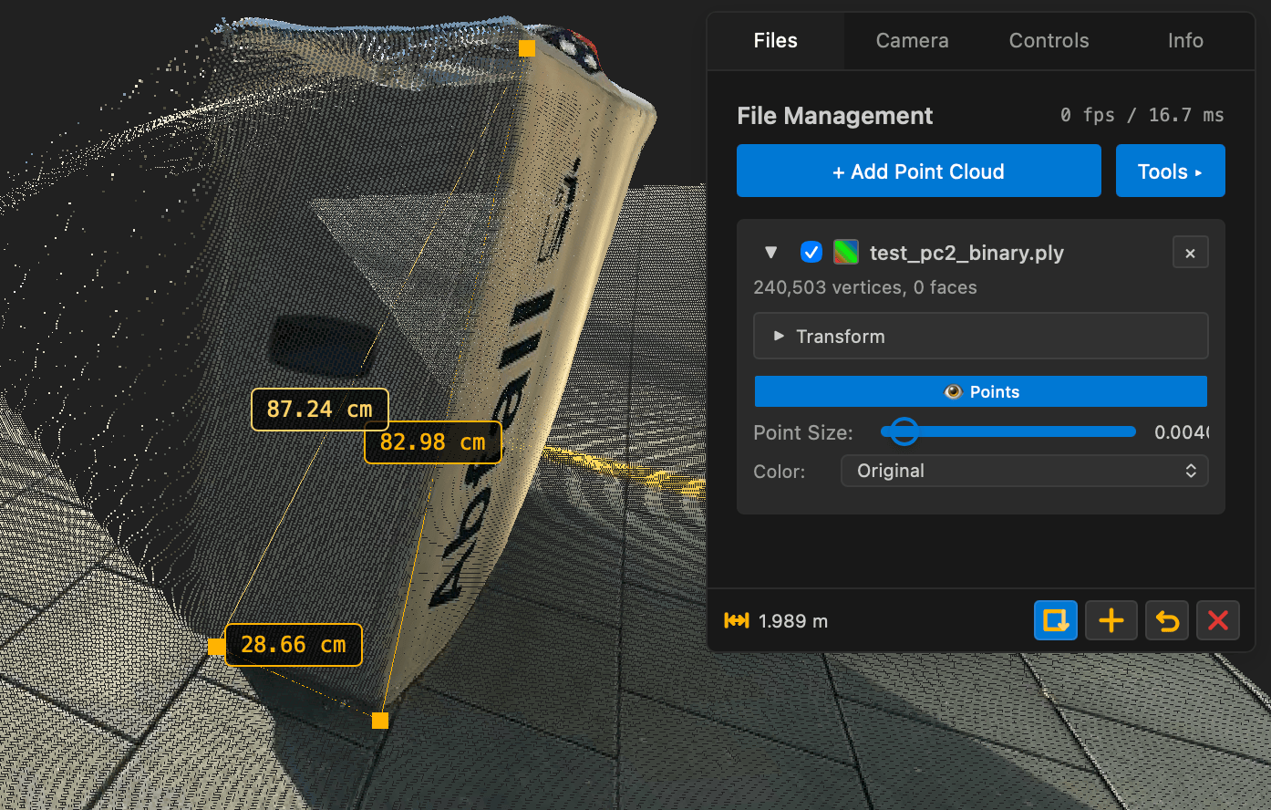This screenshot has height=810, width=1271.
Task: Click the color icon beside test_pc2_binary.ply
Action: point(846,252)
